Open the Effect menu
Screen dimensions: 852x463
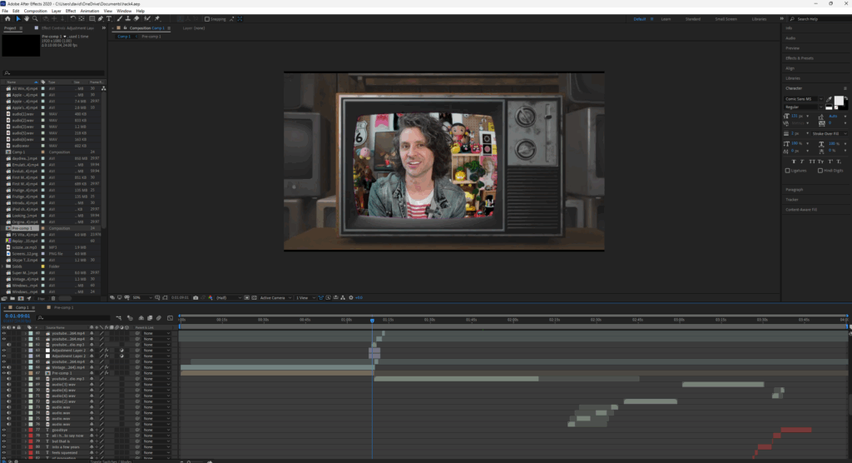click(71, 11)
